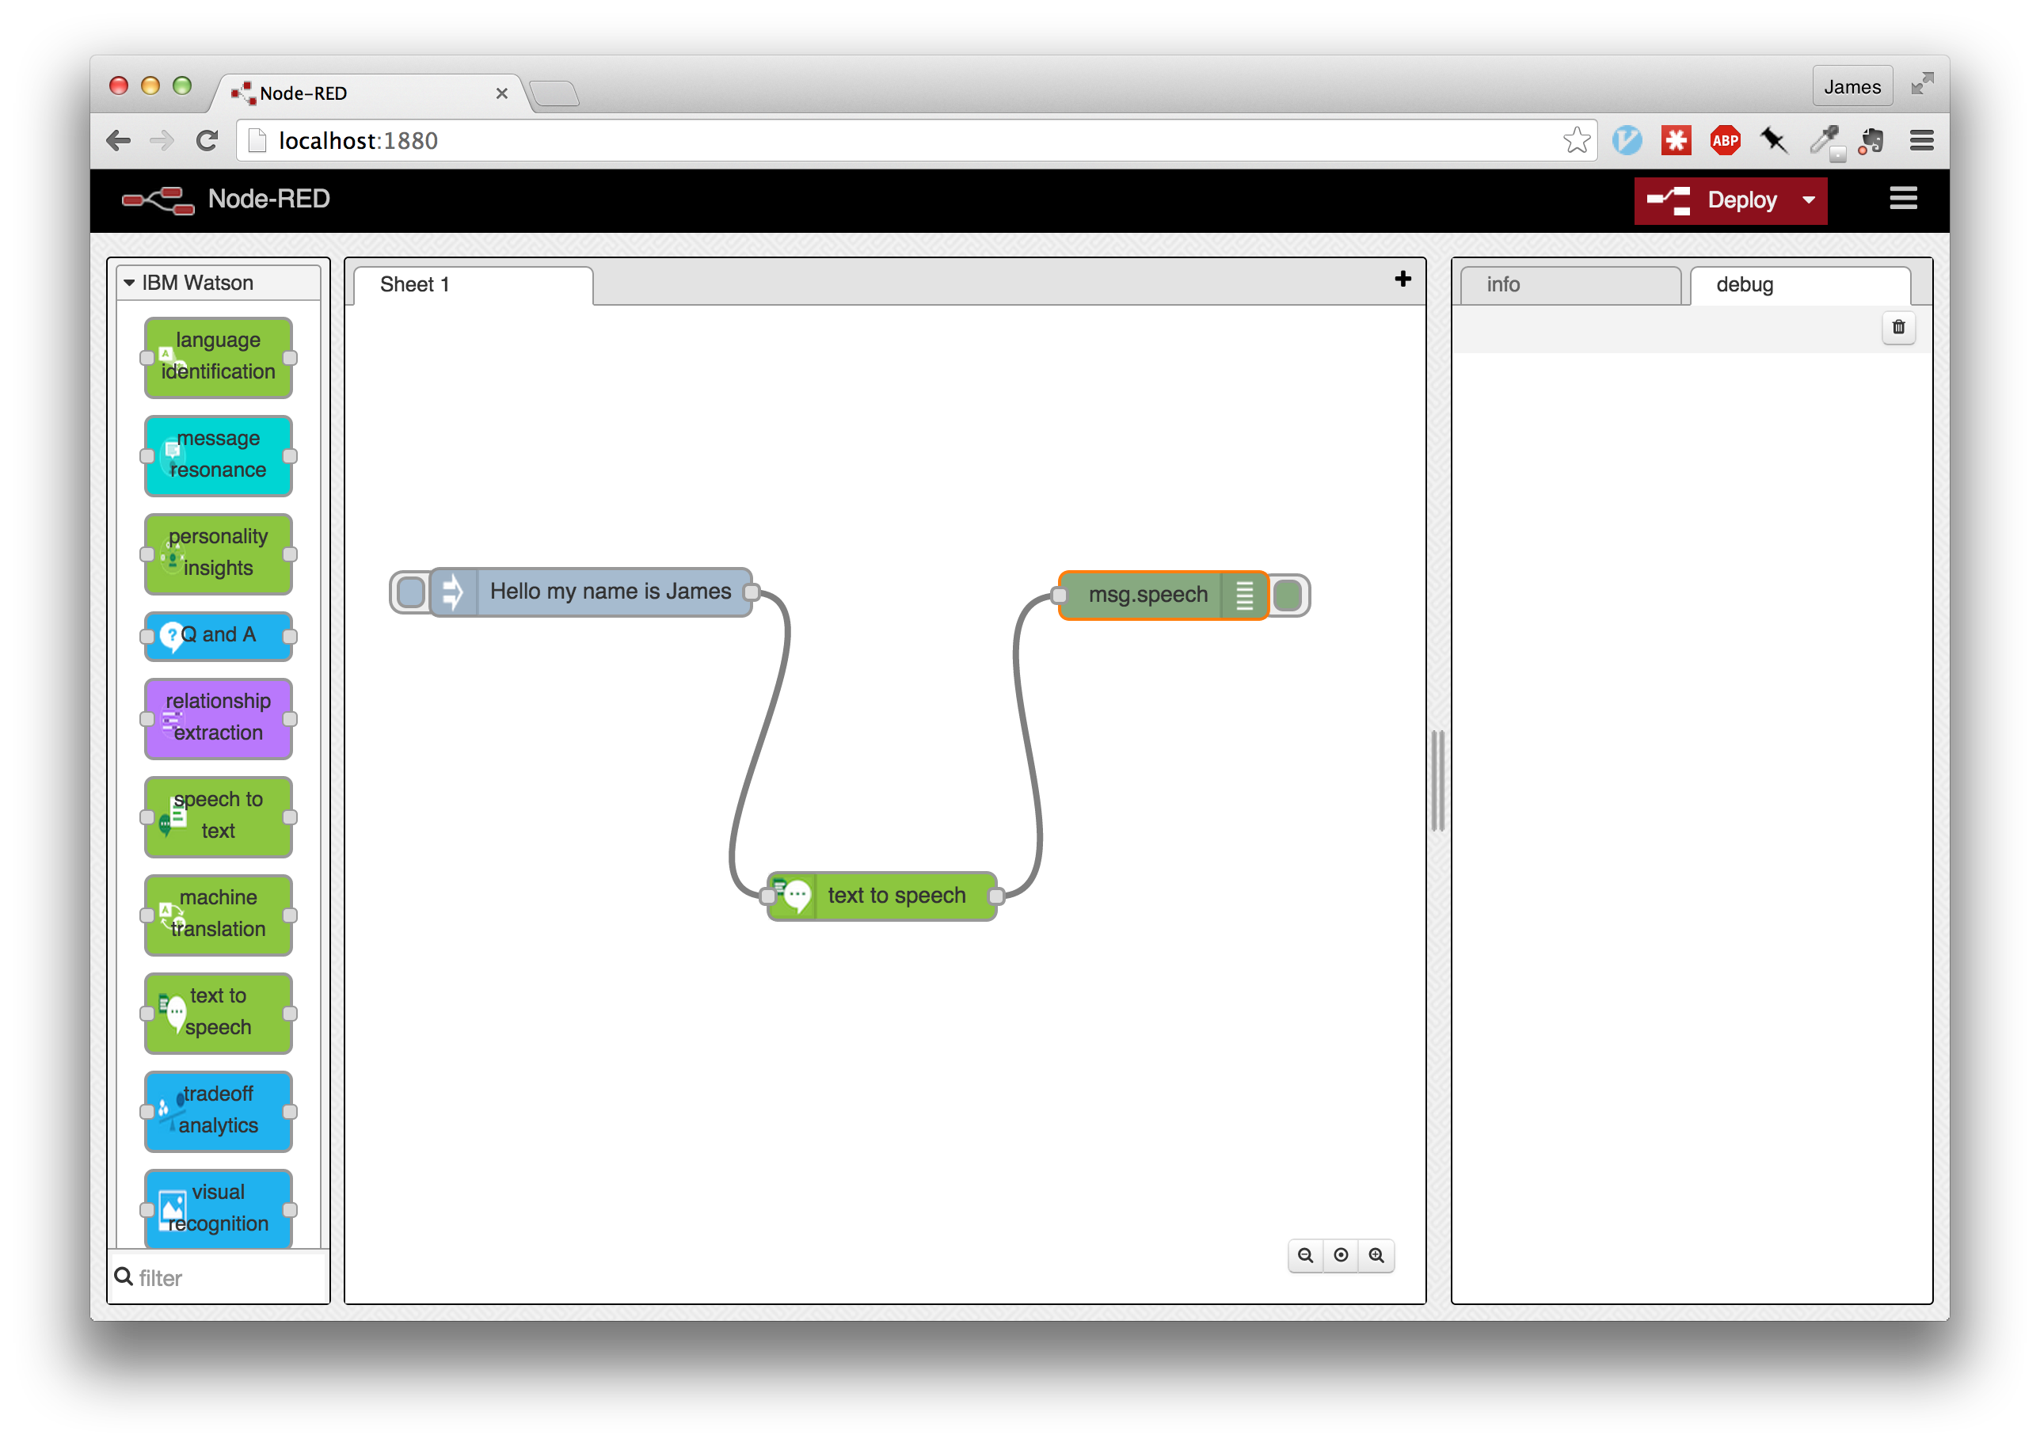Select the Sheet 1 tab

click(x=473, y=285)
